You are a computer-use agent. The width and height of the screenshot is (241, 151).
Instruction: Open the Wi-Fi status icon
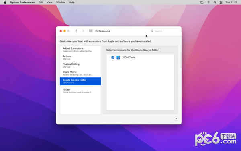(x=208, y=2)
